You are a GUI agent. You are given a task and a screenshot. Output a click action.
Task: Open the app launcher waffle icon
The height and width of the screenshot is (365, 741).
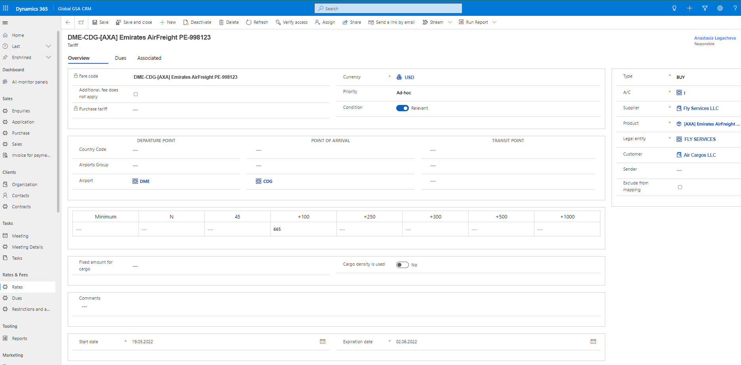pos(6,8)
